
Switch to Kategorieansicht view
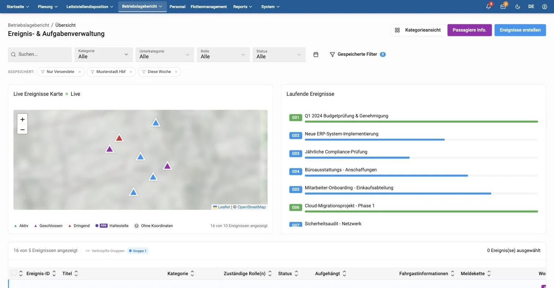(x=418, y=30)
